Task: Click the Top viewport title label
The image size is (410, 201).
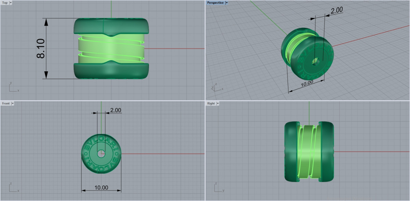Action: click(x=5, y=3)
